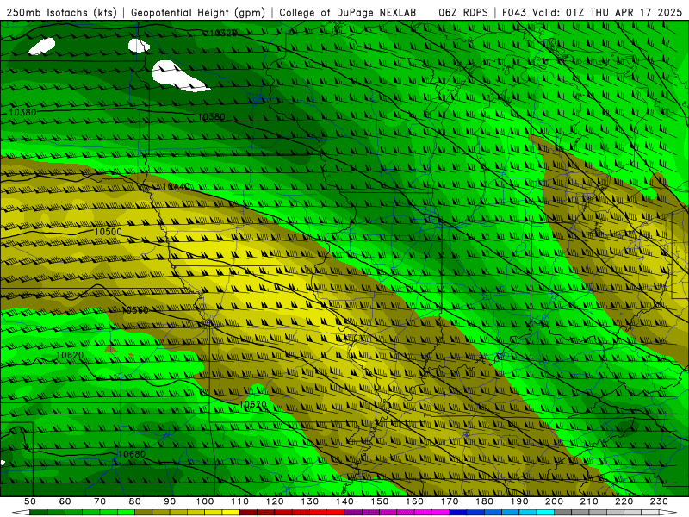Click the 110 value on color scale
The image size is (689, 517).
pos(240,501)
